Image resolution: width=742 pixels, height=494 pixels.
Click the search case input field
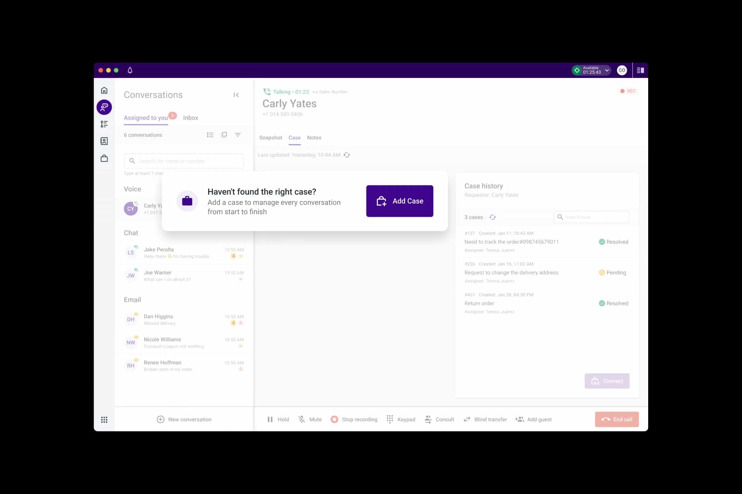point(595,217)
